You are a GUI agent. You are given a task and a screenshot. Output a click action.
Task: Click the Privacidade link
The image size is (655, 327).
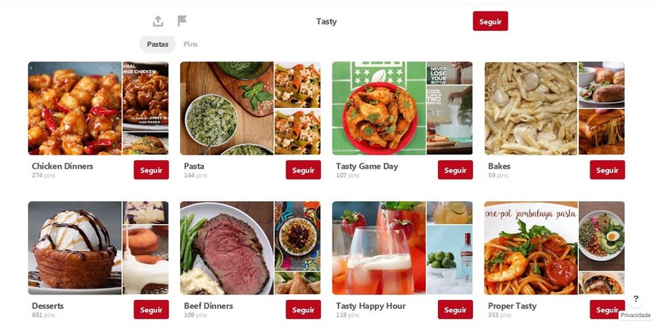635,316
